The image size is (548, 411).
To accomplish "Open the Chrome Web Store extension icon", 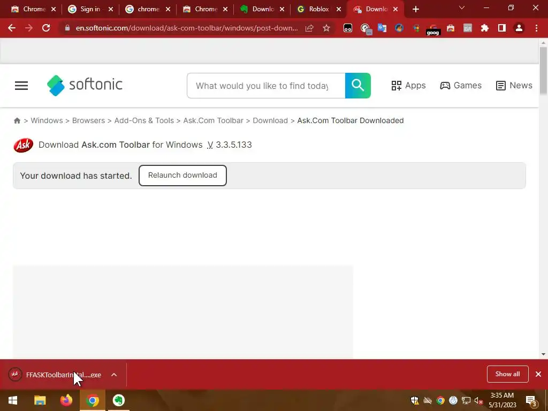I will point(451,28).
